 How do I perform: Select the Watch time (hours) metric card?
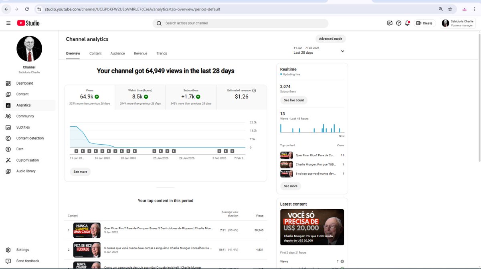140,97
